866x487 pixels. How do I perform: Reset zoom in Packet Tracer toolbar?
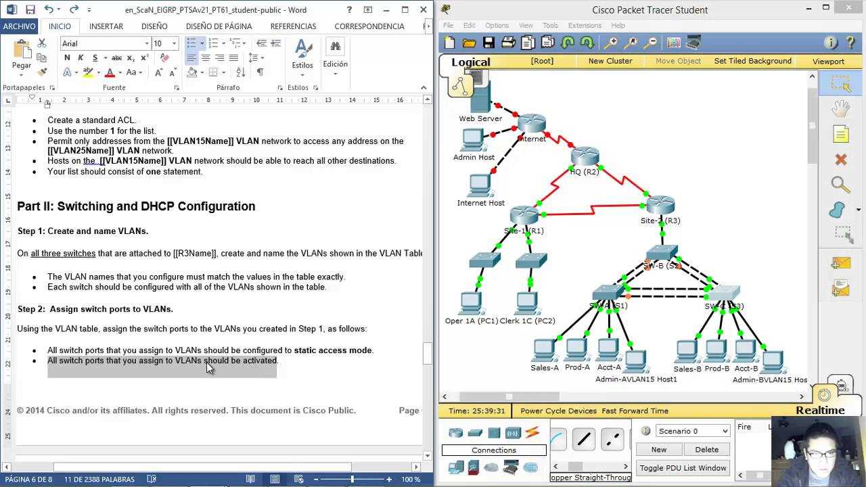click(x=631, y=43)
